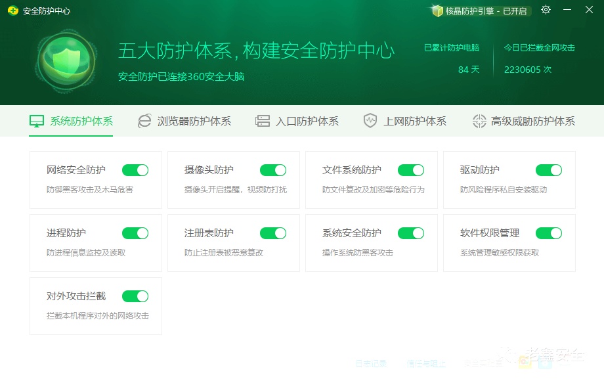Image resolution: width=604 pixels, height=381 pixels.
Task: Click the 网络安全防护 card title
Action: click(76, 170)
